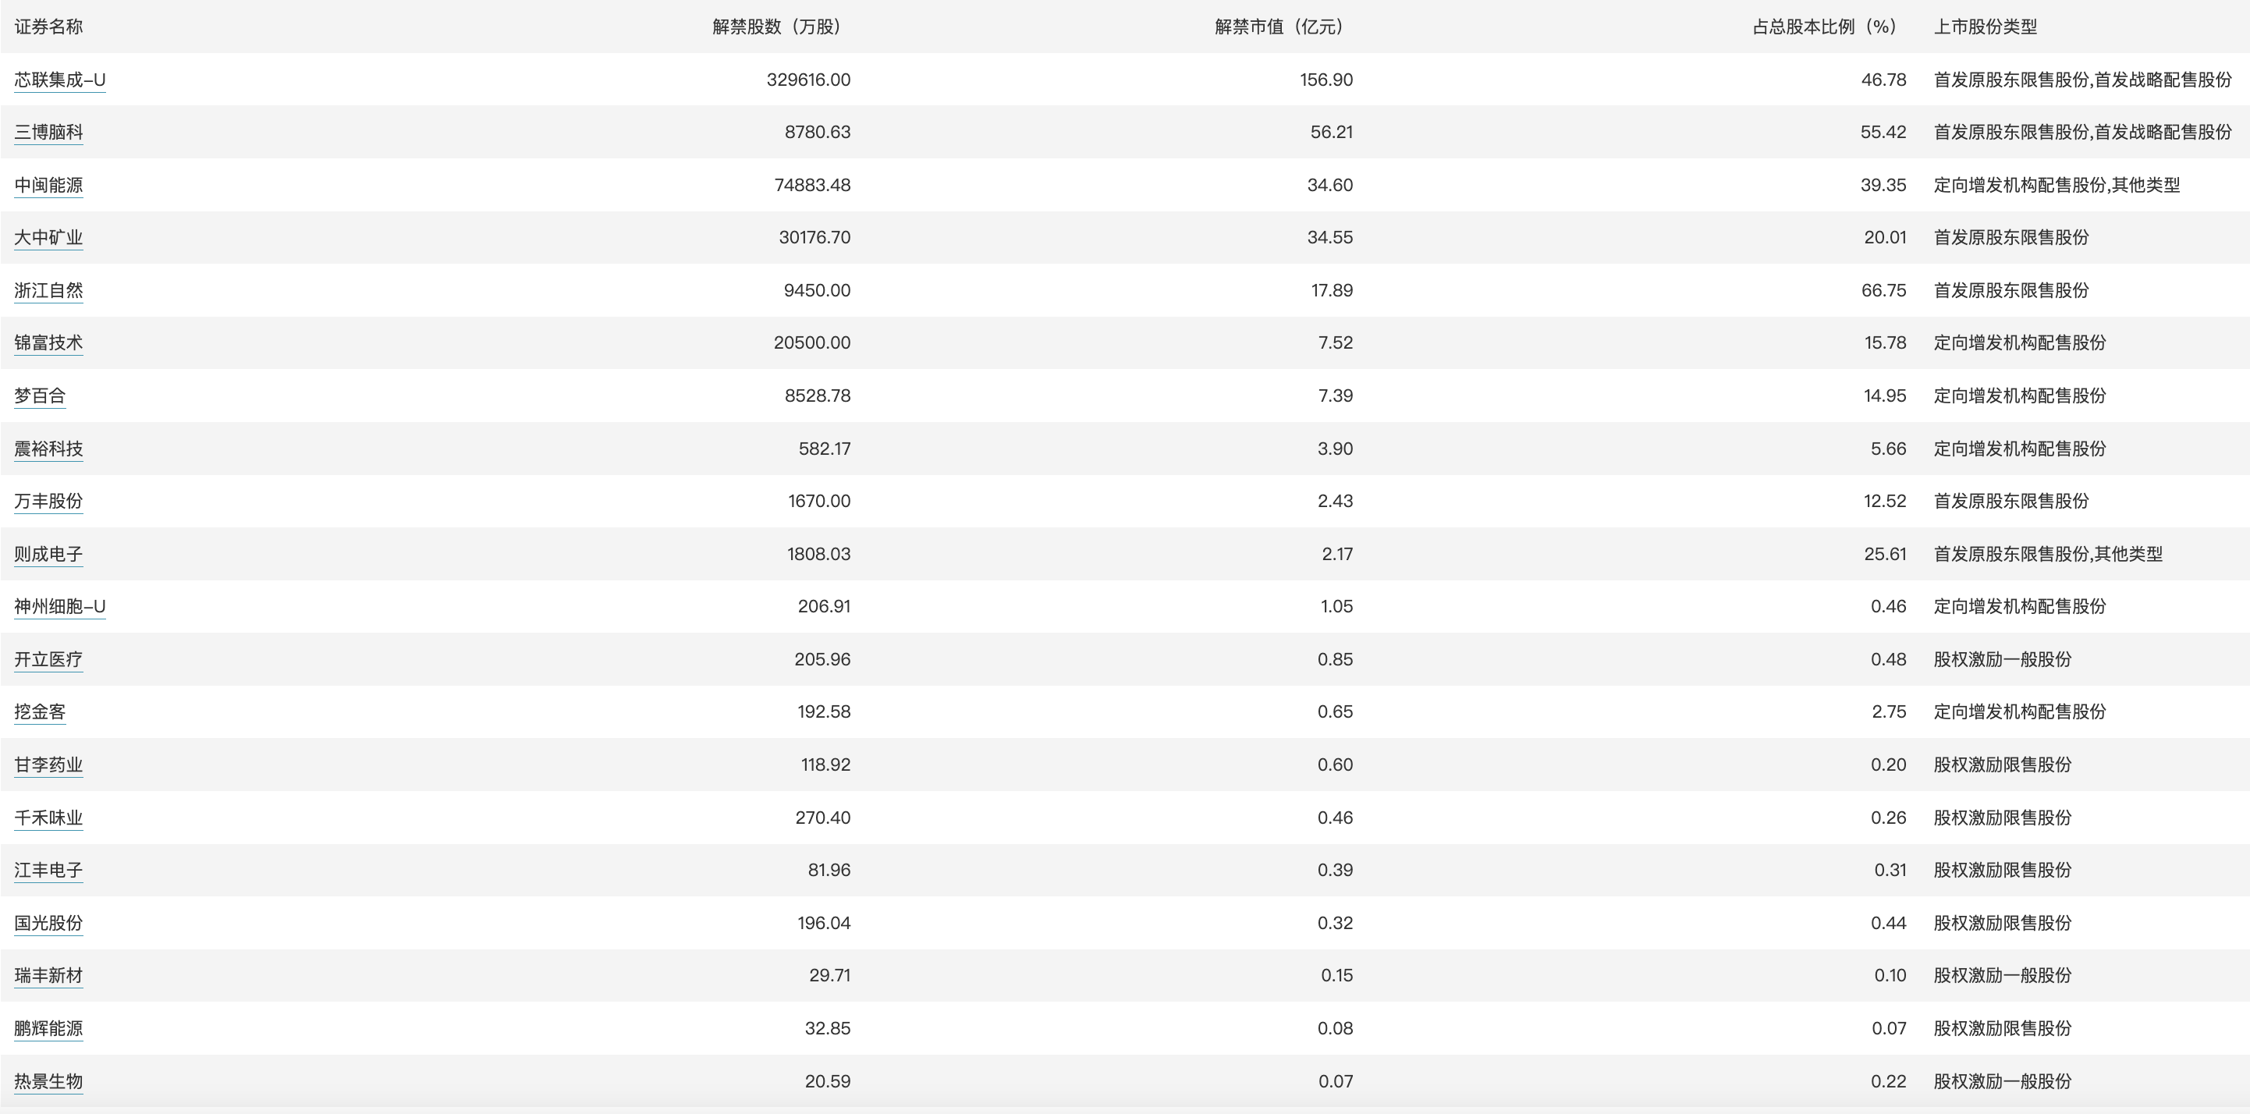Select the 江丰电子 link

48,871
